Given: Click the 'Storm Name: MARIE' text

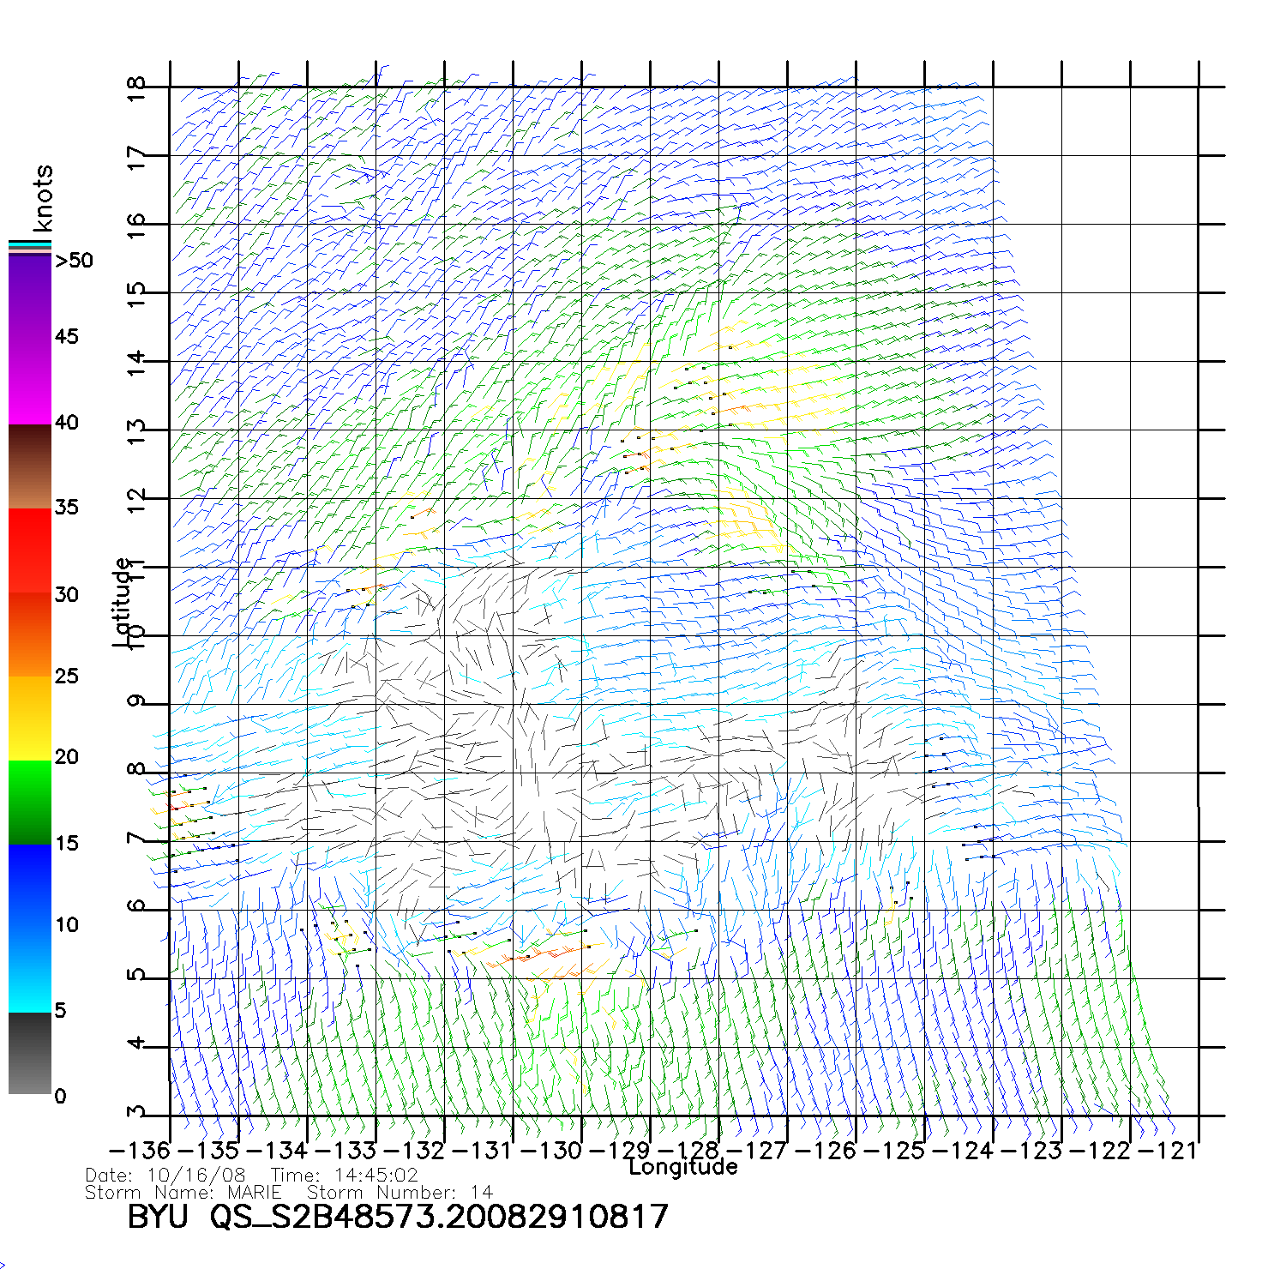Looking at the screenshot, I should (183, 1193).
